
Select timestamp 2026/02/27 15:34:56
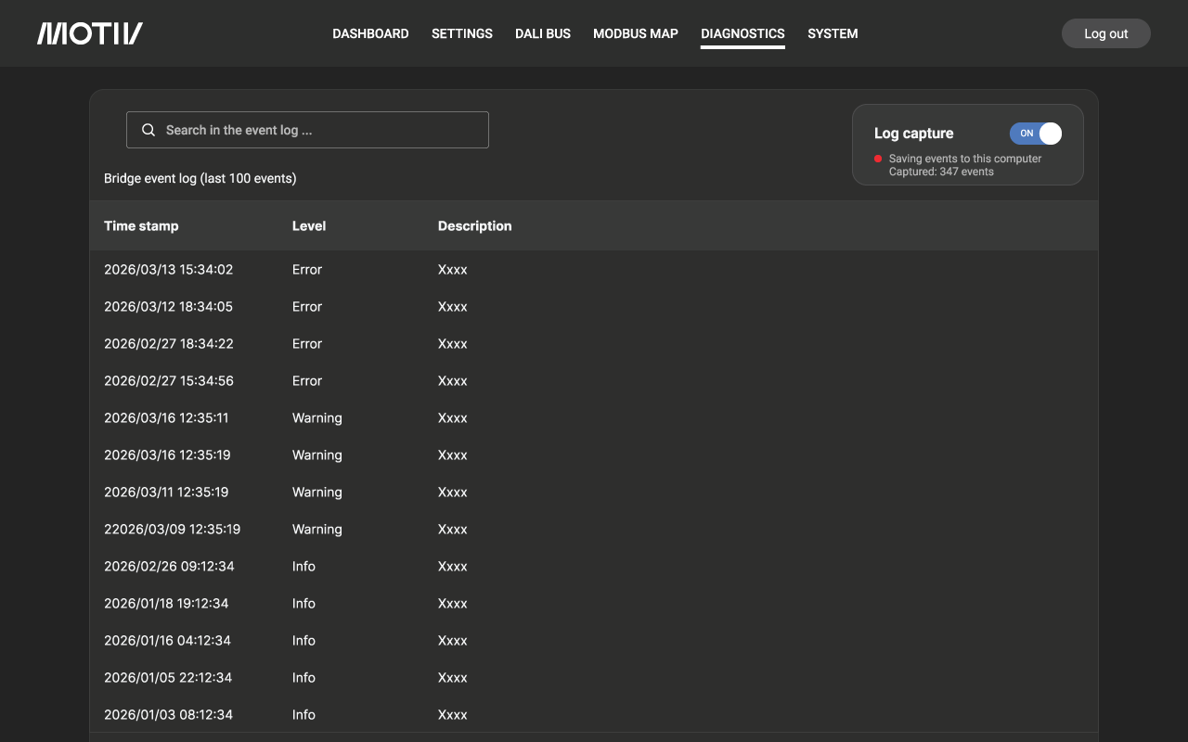(x=169, y=380)
